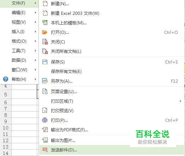Select 关闭所有文档(L) entry
The image size is (185, 156).
tap(111, 51)
